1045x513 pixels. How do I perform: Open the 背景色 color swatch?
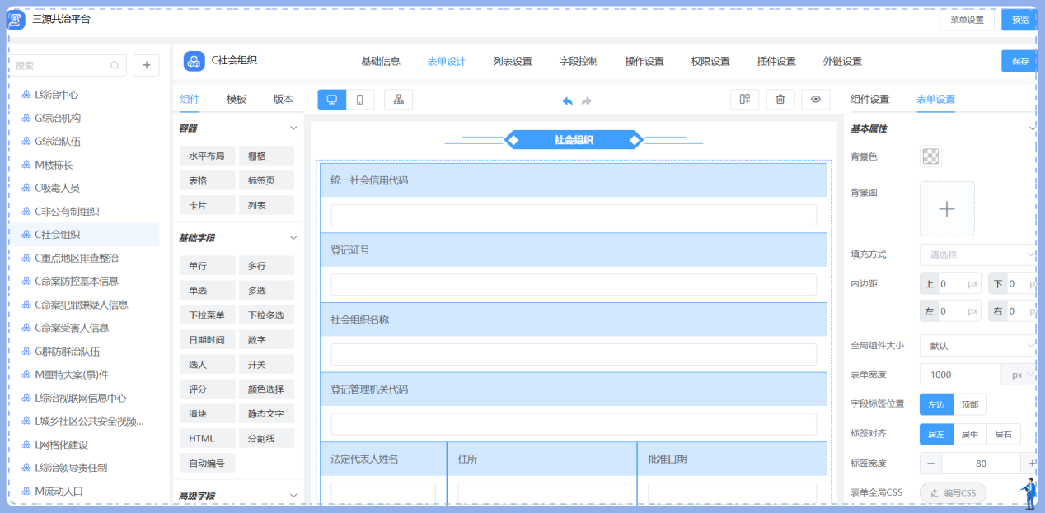click(930, 156)
